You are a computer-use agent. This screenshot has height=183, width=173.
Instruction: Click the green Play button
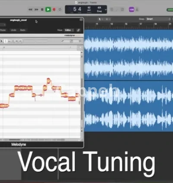click(x=48, y=9)
